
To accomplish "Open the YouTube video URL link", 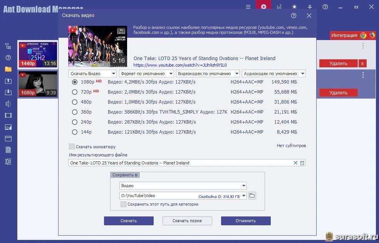I will [180, 65].
